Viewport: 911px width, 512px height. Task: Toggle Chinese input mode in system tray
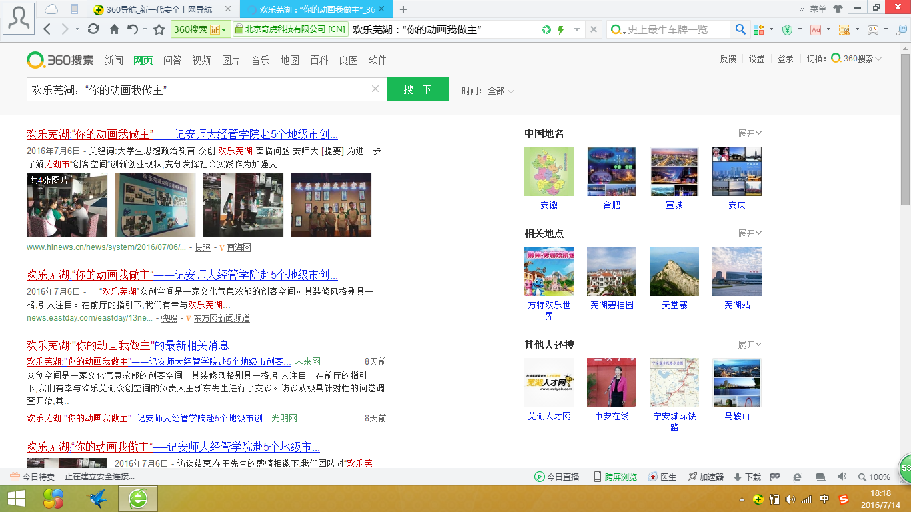pyautogui.click(x=824, y=499)
